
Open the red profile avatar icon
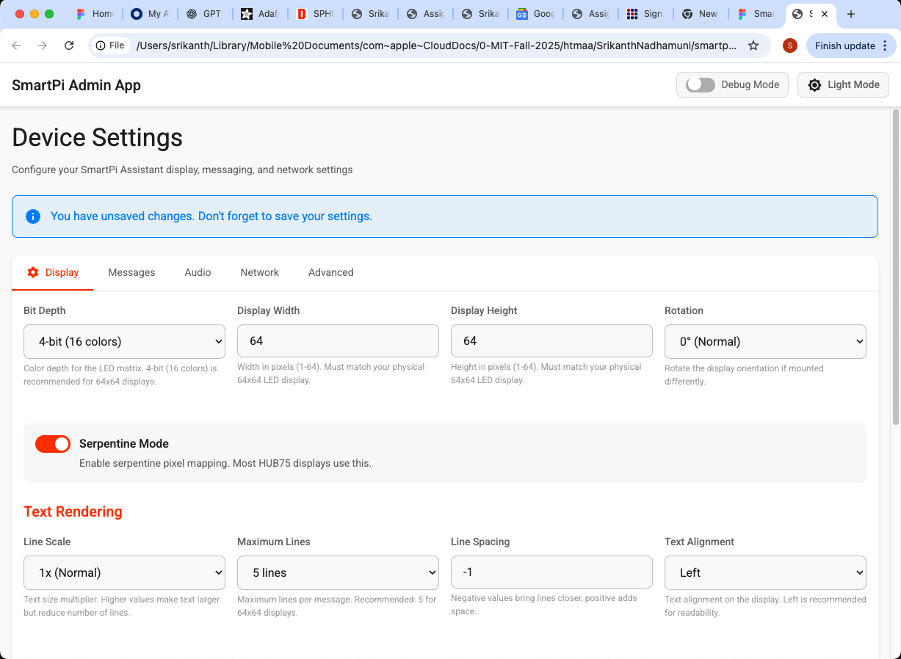(x=790, y=45)
